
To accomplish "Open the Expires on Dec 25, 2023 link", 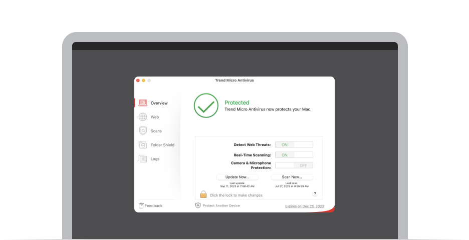I will (305, 206).
